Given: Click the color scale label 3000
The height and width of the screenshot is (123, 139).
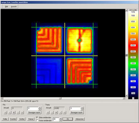Looking at the screenshot, I should click(x=133, y=63).
